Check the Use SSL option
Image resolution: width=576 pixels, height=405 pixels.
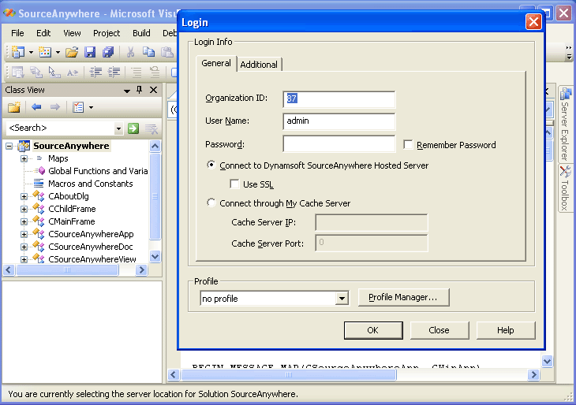click(234, 184)
